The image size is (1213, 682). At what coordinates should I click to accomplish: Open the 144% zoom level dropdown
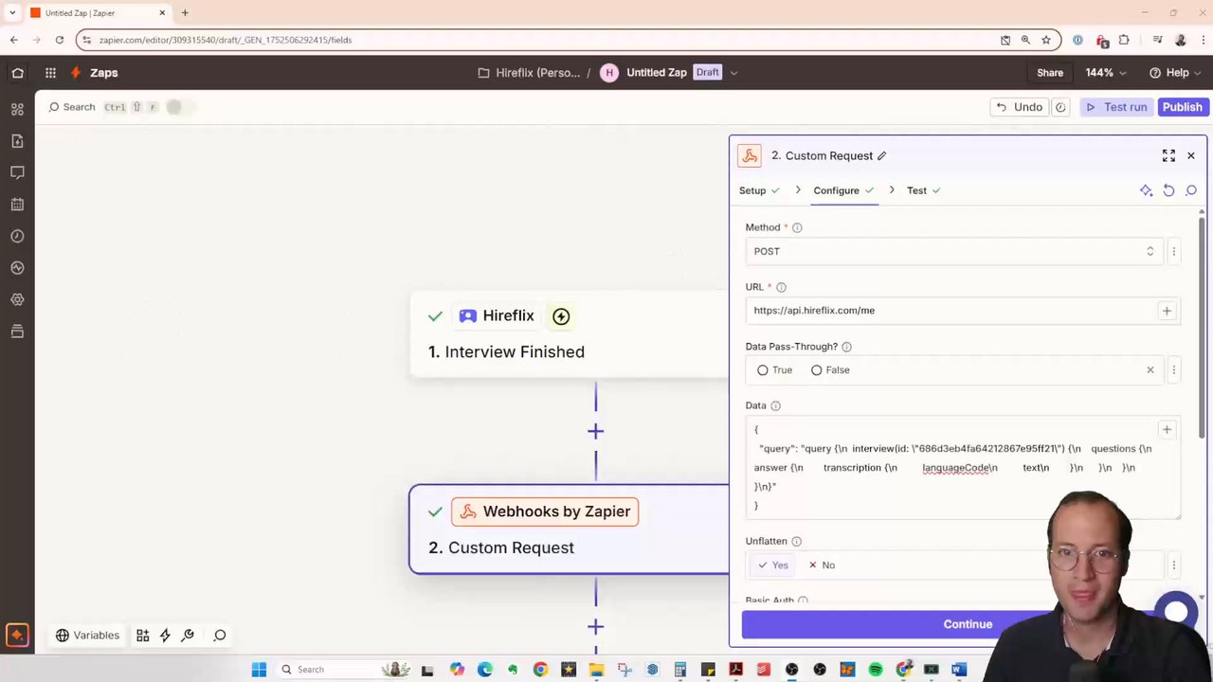click(x=1106, y=73)
